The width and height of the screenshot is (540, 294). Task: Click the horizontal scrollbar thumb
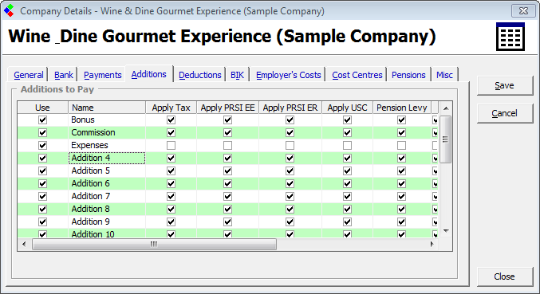[x=154, y=244]
